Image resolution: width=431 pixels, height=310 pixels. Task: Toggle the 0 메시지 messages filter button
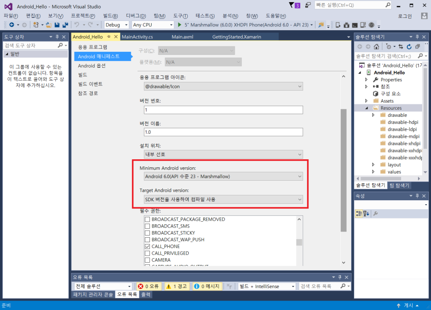(x=207, y=286)
